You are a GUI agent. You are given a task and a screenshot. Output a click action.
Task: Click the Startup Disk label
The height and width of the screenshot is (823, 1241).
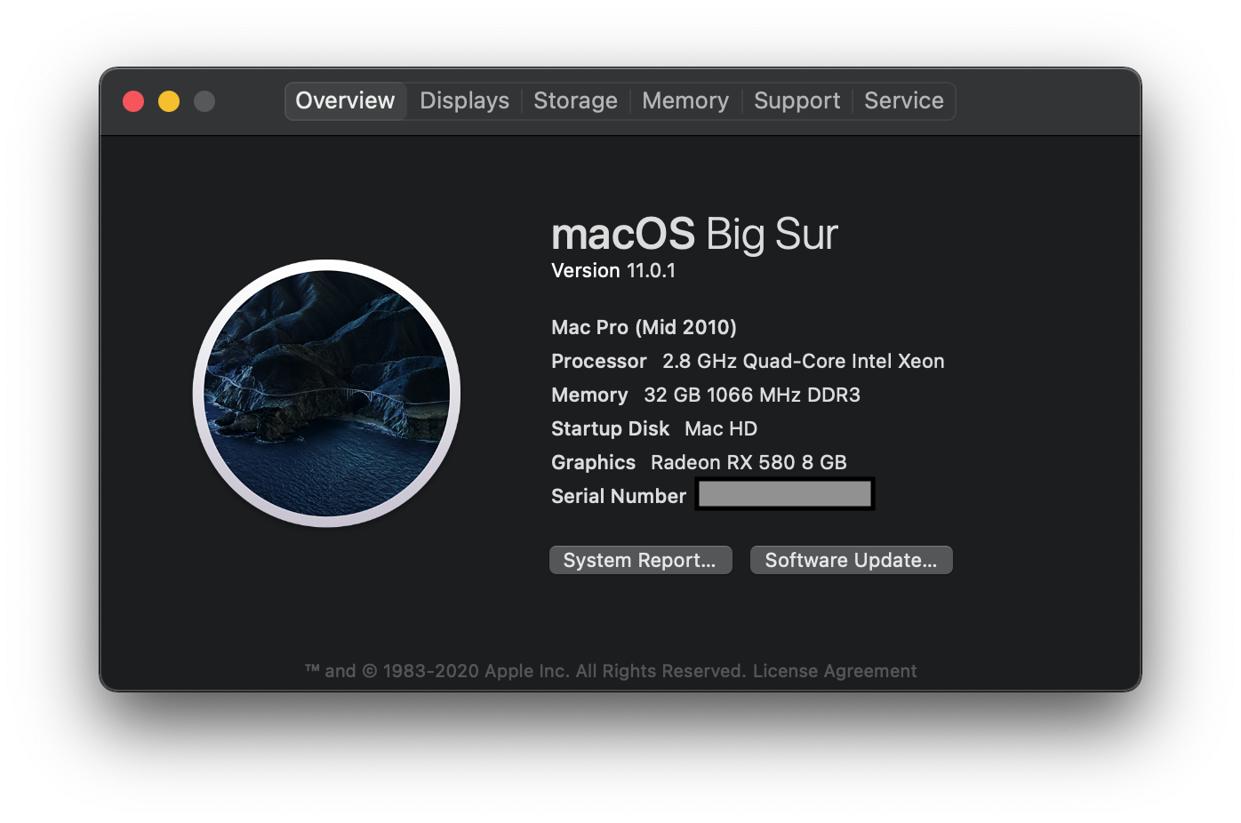click(610, 428)
